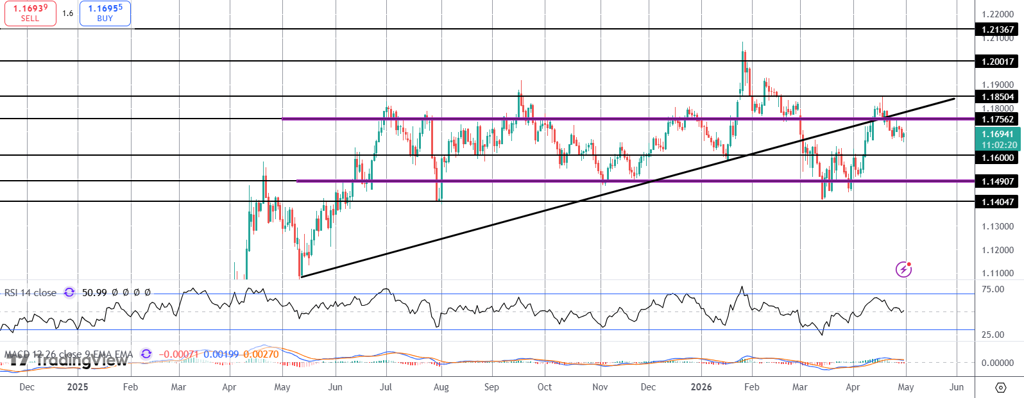Click the 1.16000 price level label

point(998,158)
